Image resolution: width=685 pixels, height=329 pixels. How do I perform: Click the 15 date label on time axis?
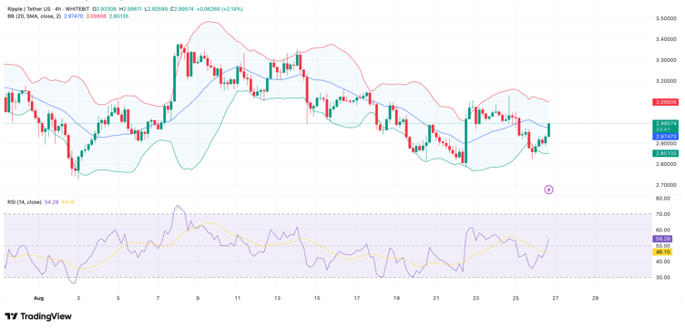317,298
